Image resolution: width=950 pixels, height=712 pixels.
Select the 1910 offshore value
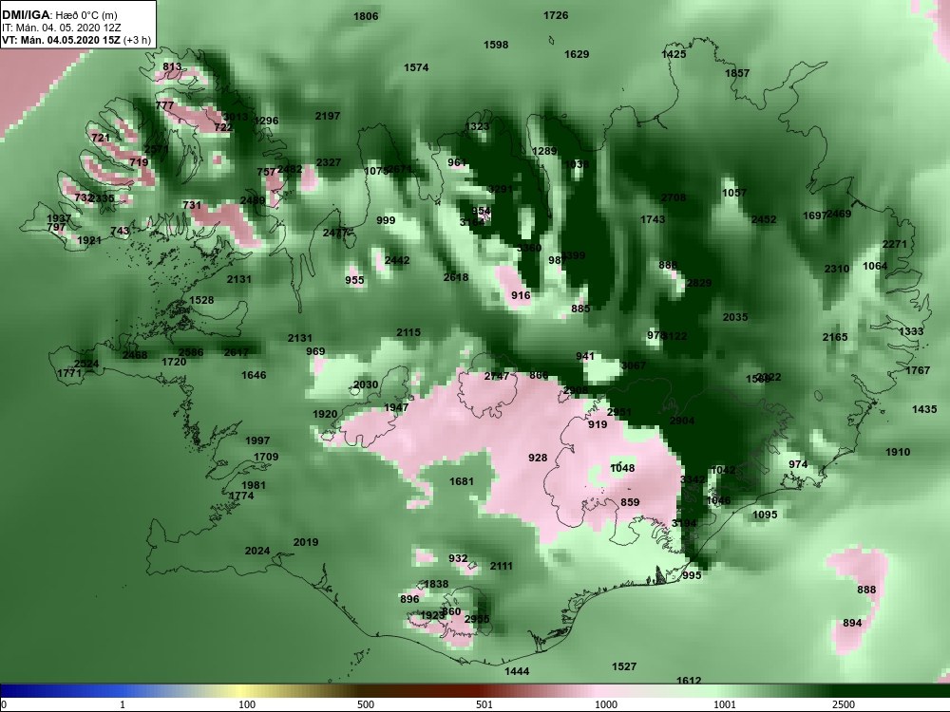click(898, 452)
